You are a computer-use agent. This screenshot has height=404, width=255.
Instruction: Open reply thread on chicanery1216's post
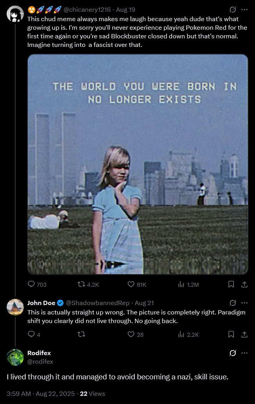coord(37,284)
